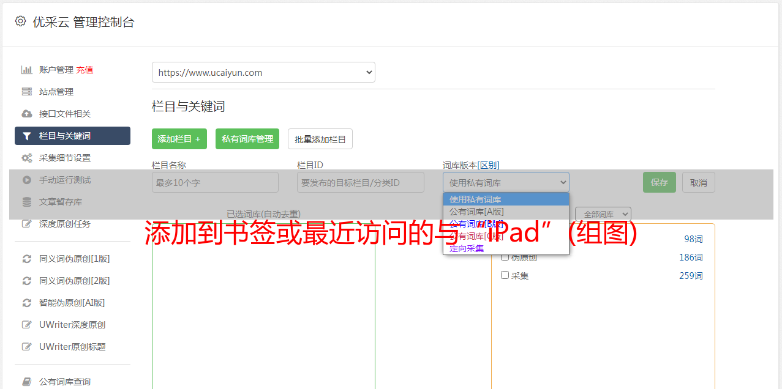The height and width of the screenshot is (389, 782).
Task: Tick the 伪原创 checkbox
Action: pos(505,257)
